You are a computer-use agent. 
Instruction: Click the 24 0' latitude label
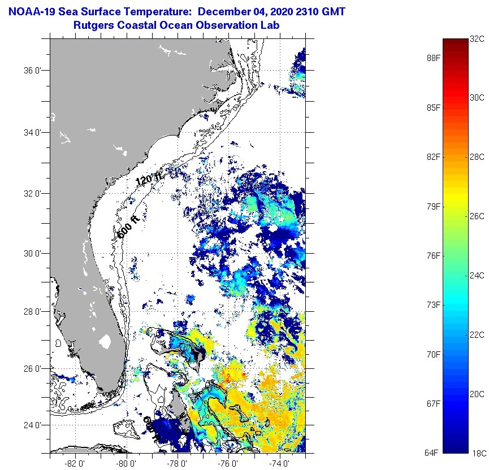(x=32, y=425)
